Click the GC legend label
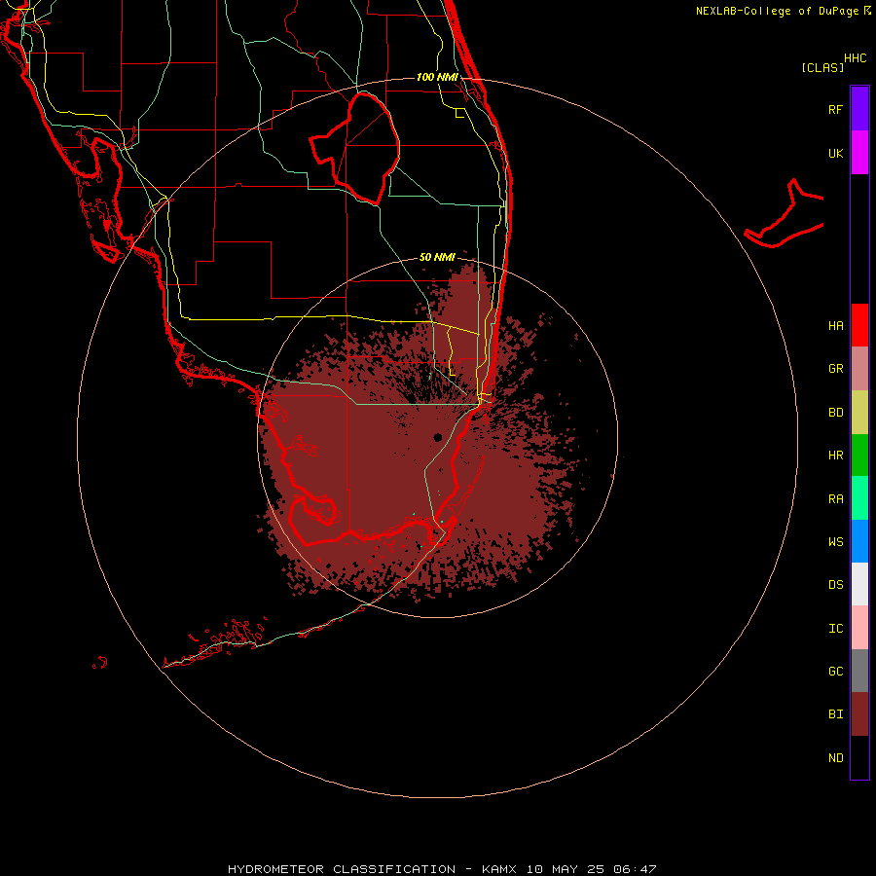This screenshot has width=876, height=876. [835, 671]
